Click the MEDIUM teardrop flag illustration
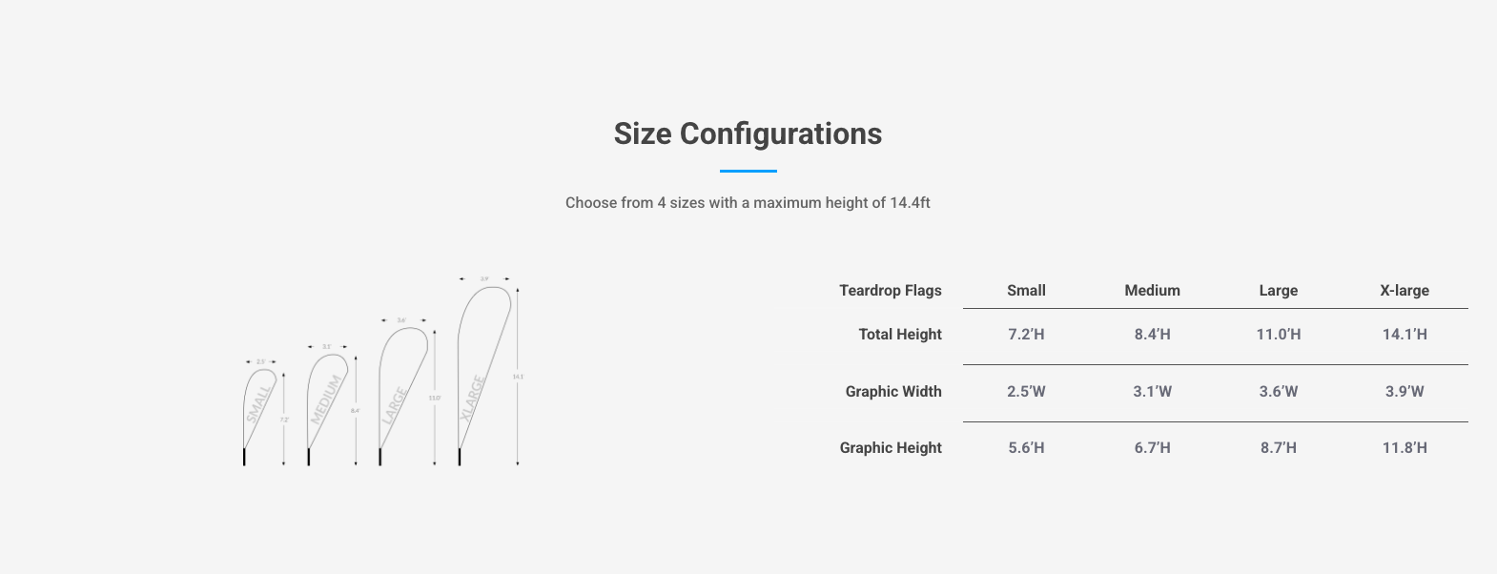Screen dimensions: 1497x574 (x=324, y=400)
